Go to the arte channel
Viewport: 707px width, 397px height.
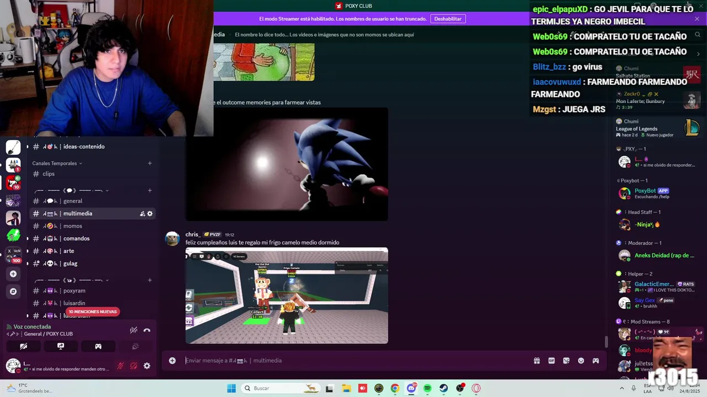[92, 251]
